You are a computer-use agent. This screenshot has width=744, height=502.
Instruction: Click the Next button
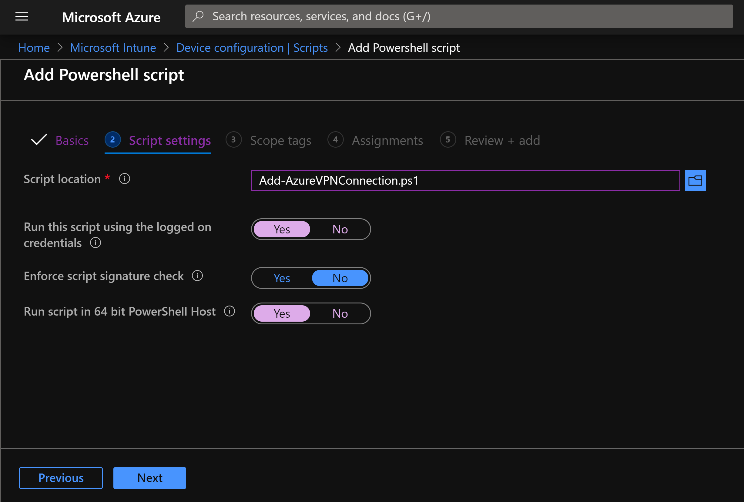pyautogui.click(x=149, y=478)
